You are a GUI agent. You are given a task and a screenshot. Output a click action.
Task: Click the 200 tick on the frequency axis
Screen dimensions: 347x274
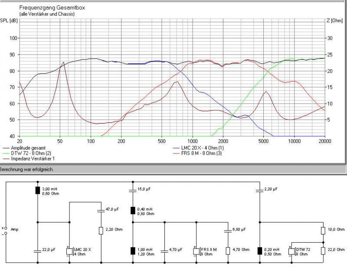(121, 141)
